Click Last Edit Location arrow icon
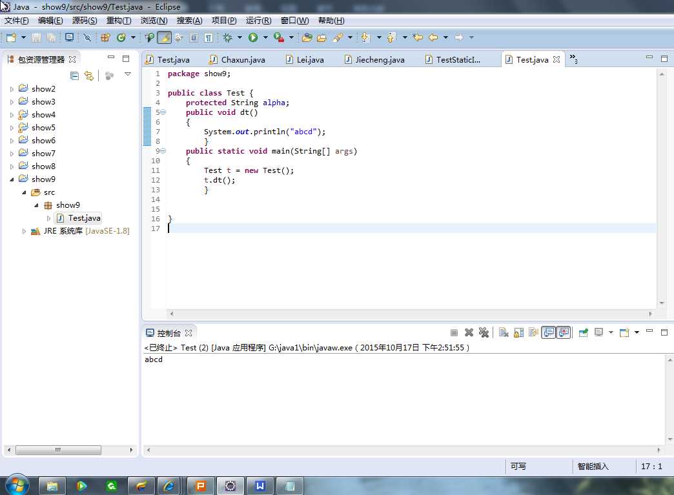 coord(418,38)
